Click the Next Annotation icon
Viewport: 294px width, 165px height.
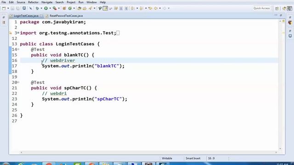133,8
